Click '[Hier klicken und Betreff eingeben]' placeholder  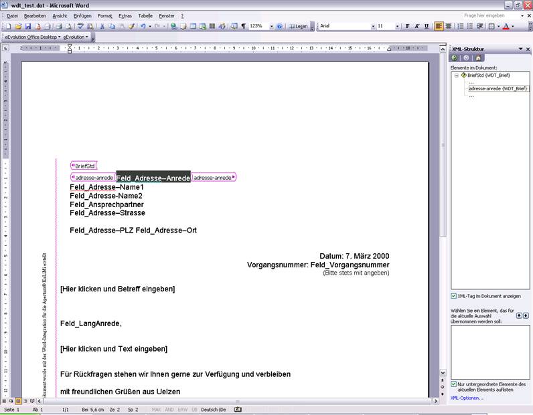point(118,289)
